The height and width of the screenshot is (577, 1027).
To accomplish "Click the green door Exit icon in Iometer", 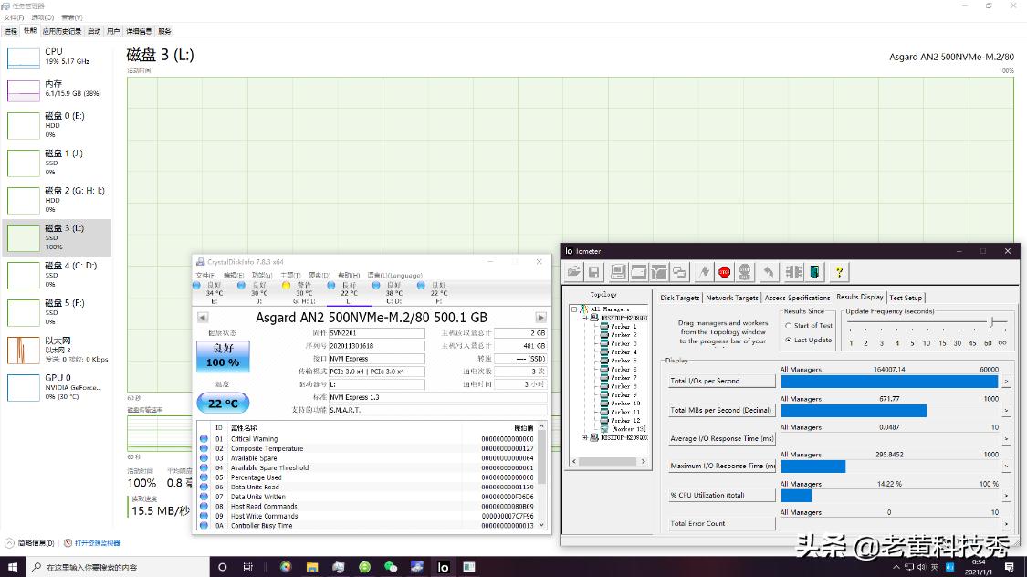I will [814, 271].
